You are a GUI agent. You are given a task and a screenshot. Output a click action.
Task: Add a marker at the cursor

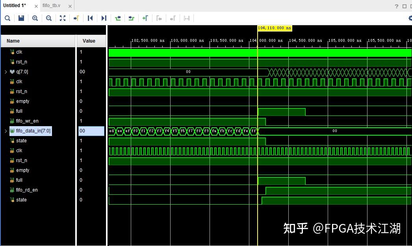click(145, 18)
